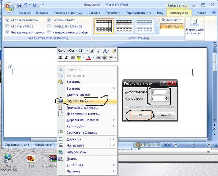Open network connections desktop shortcut
Screen dimensions: 218x176
pyautogui.click(x=8, y=158)
